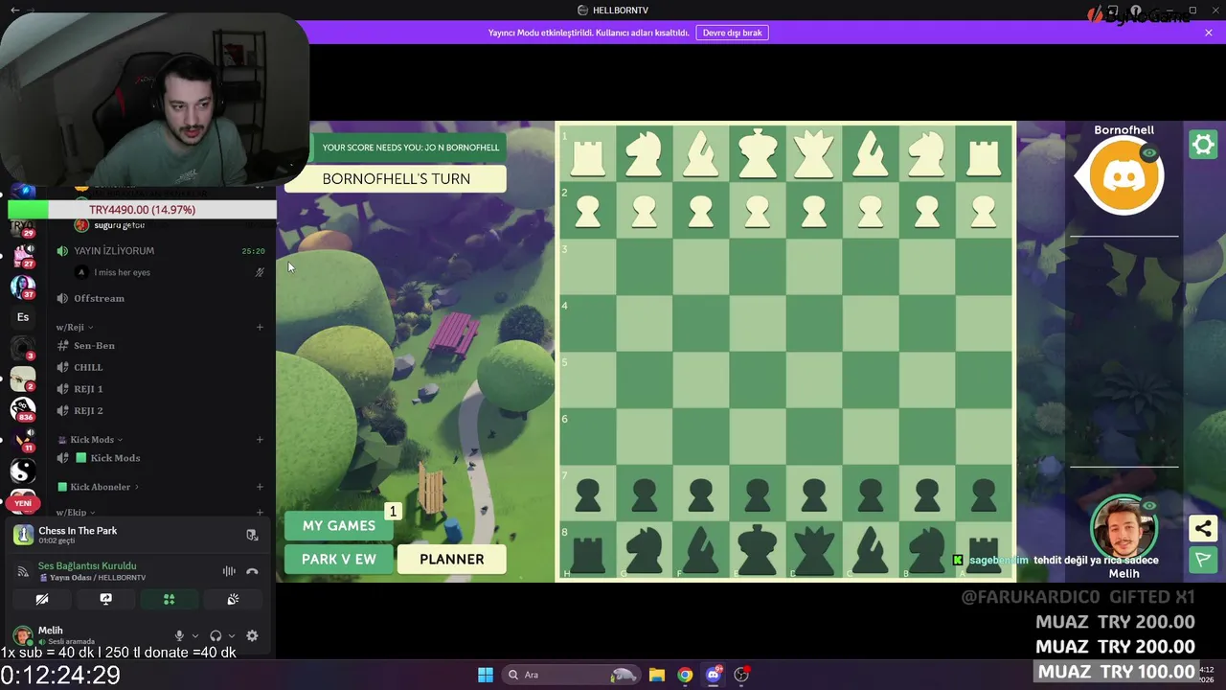1226x690 pixels.
Task: Open Google Chrome from the taskbar
Action: [685, 675]
